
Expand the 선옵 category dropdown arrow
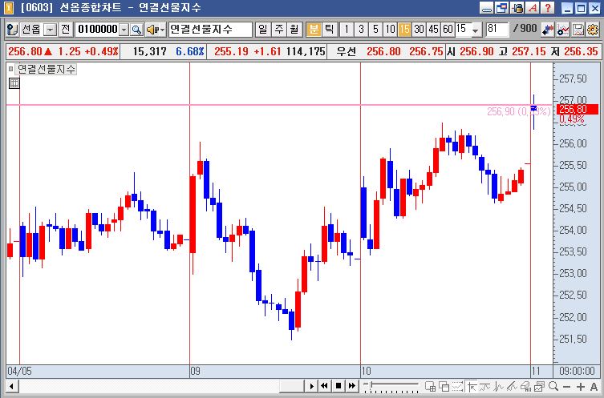(x=51, y=30)
